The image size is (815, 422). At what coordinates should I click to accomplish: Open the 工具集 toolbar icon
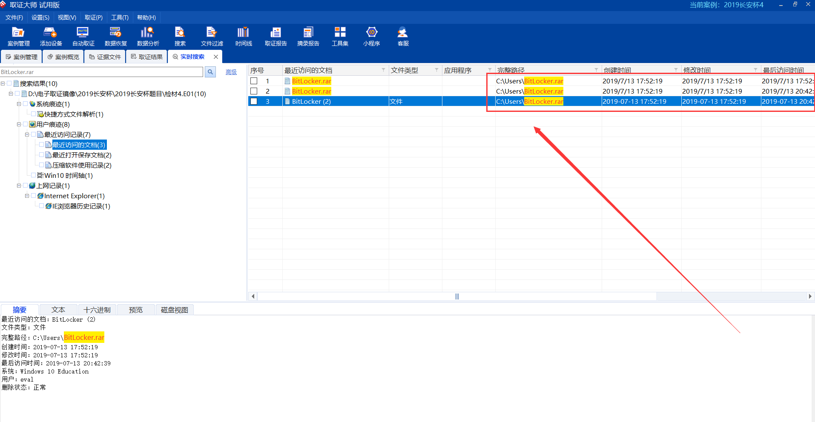point(340,37)
